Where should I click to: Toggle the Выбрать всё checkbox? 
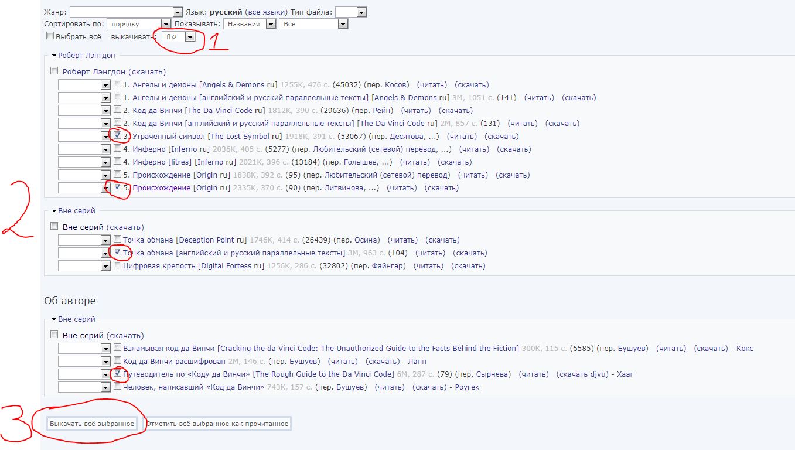pos(50,36)
